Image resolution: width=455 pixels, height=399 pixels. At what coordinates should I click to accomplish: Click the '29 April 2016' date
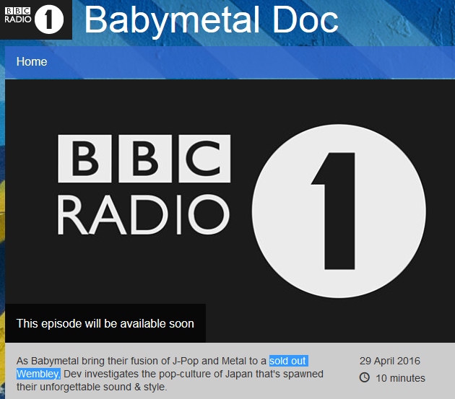[x=390, y=361]
